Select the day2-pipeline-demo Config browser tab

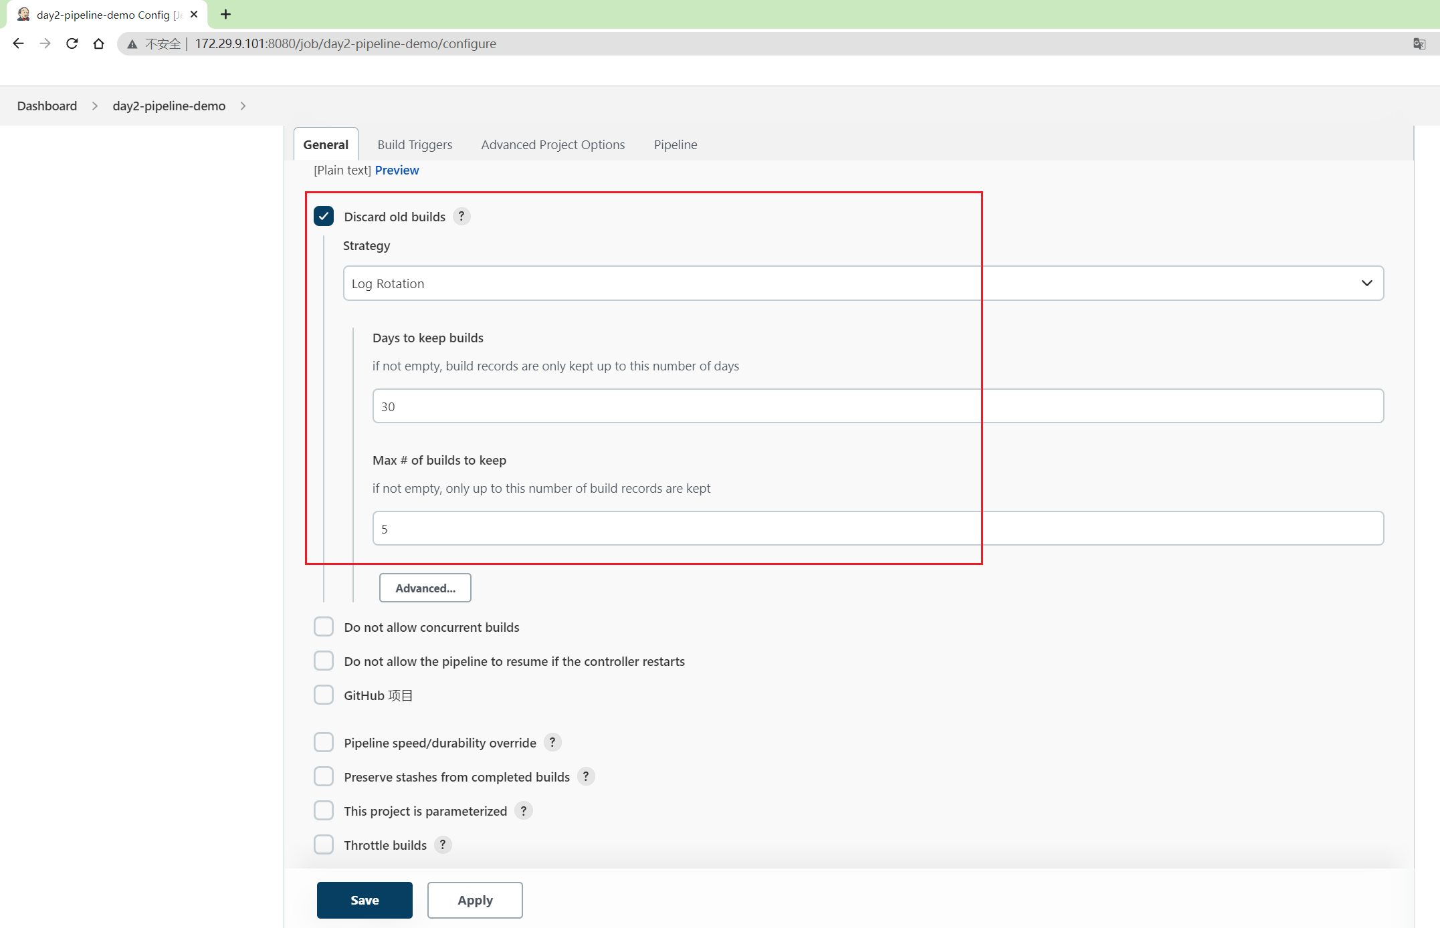tap(107, 15)
